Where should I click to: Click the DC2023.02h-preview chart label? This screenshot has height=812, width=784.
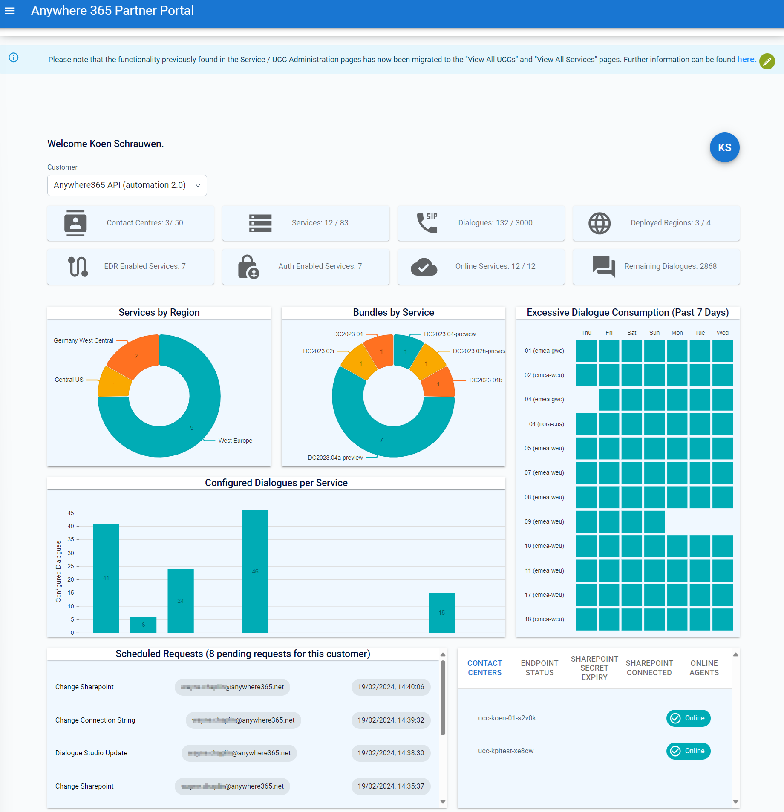tap(479, 351)
